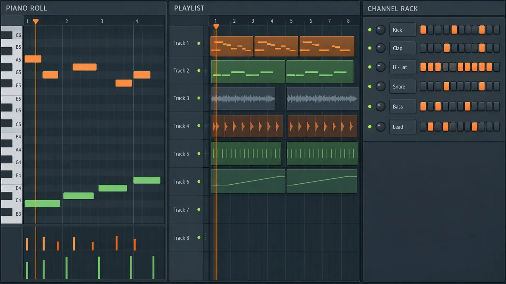506x284 pixels.
Task: Mute the Lead channel green LED
Action: 370,127
